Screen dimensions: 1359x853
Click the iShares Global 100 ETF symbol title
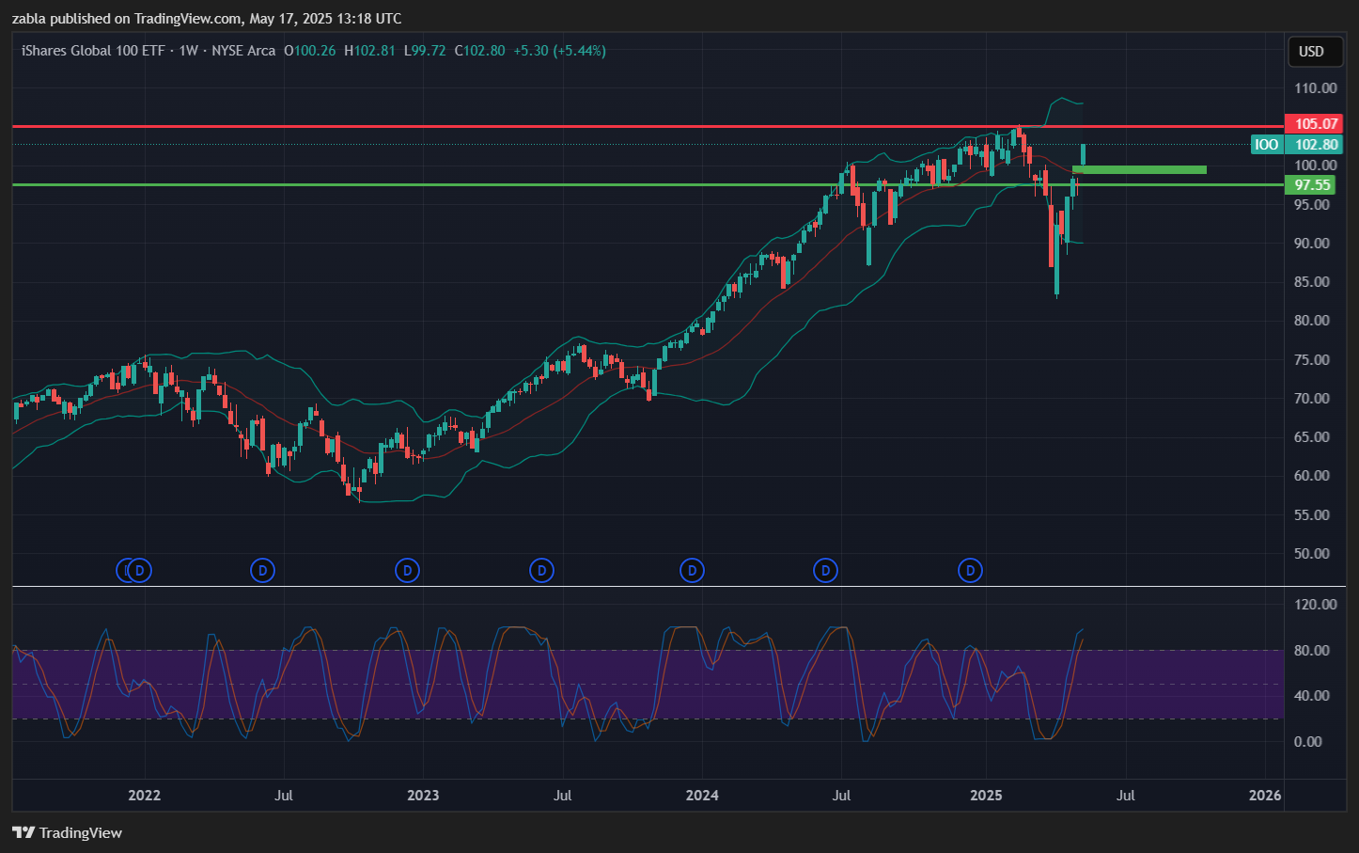tap(93, 51)
